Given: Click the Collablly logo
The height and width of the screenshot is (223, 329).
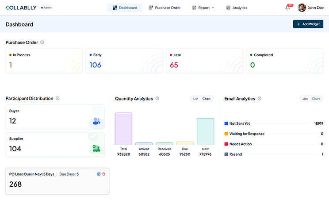Looking at the screenshot, I should click(21, 8).
